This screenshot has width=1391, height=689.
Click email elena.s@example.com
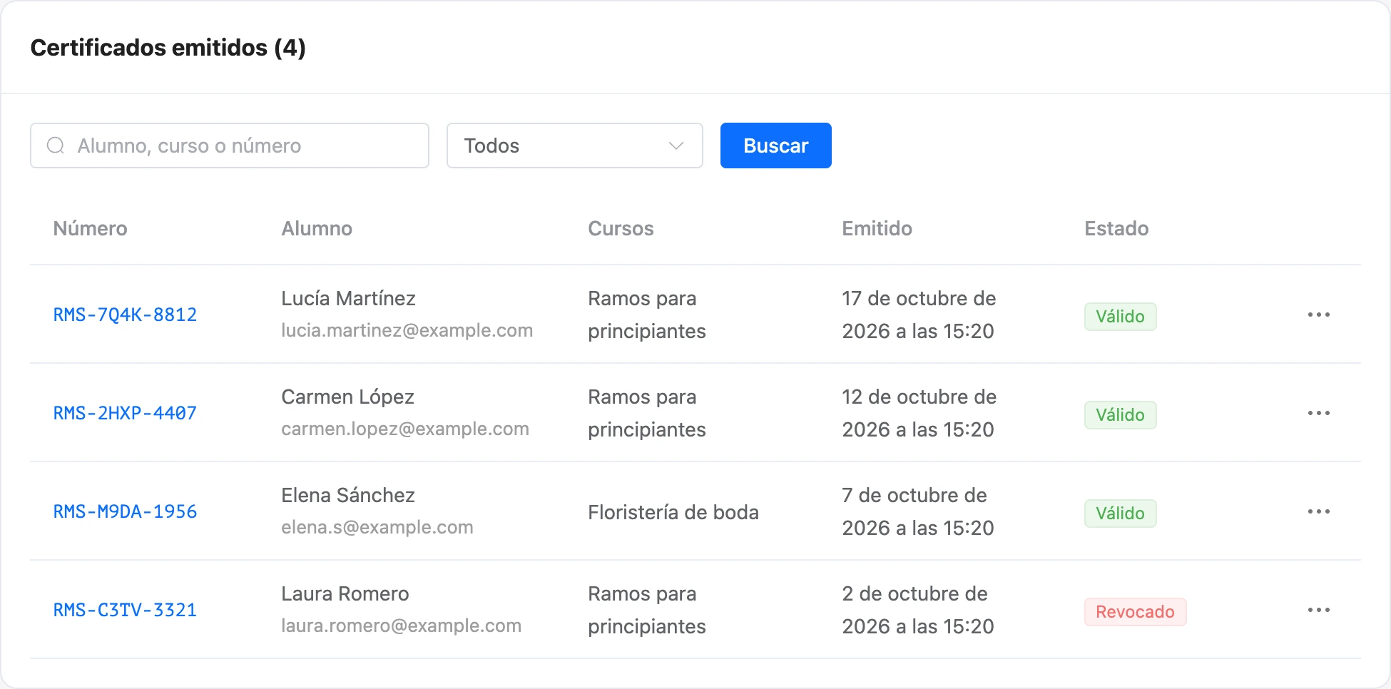click(377, 527)
